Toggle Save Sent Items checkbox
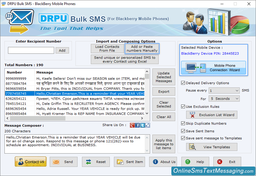Viewport: 256px width, 176px height. click(183, 131)
